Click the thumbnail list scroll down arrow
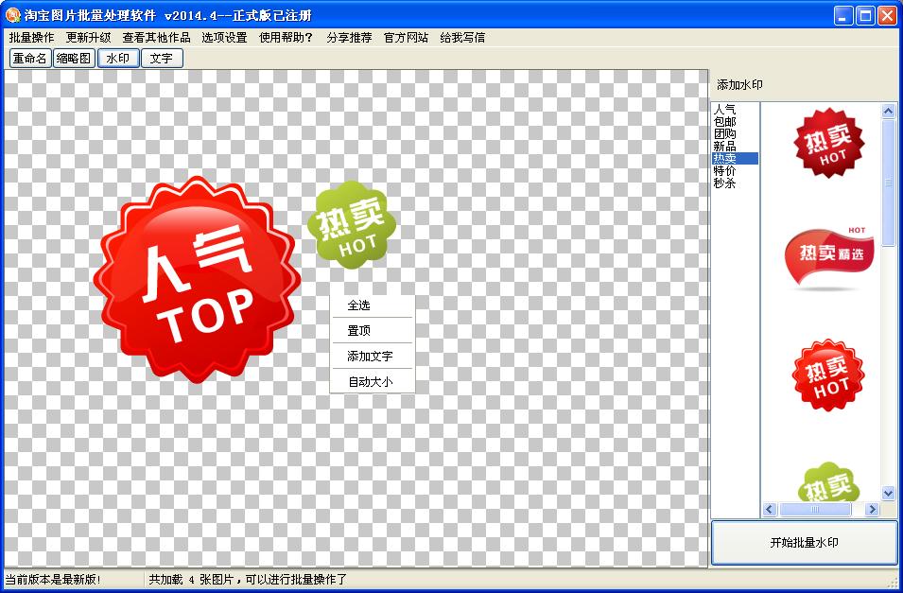903x593 pixels. pos(888,494)
